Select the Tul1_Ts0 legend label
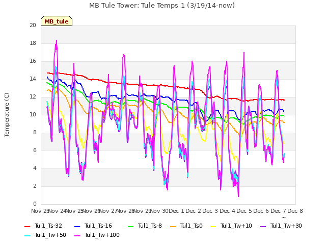 click(x=192, y=226)
